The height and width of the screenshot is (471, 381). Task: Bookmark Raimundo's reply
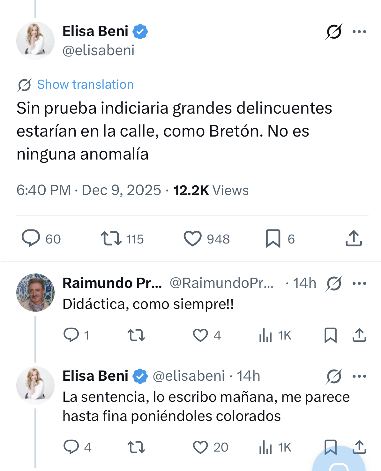(x=330, y=335)
